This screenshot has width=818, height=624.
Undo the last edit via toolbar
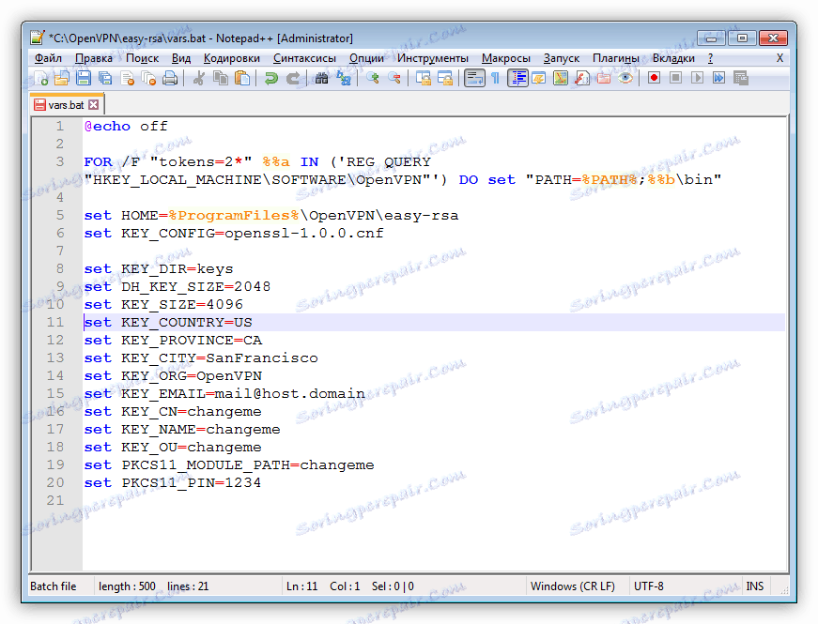(270, 78)
